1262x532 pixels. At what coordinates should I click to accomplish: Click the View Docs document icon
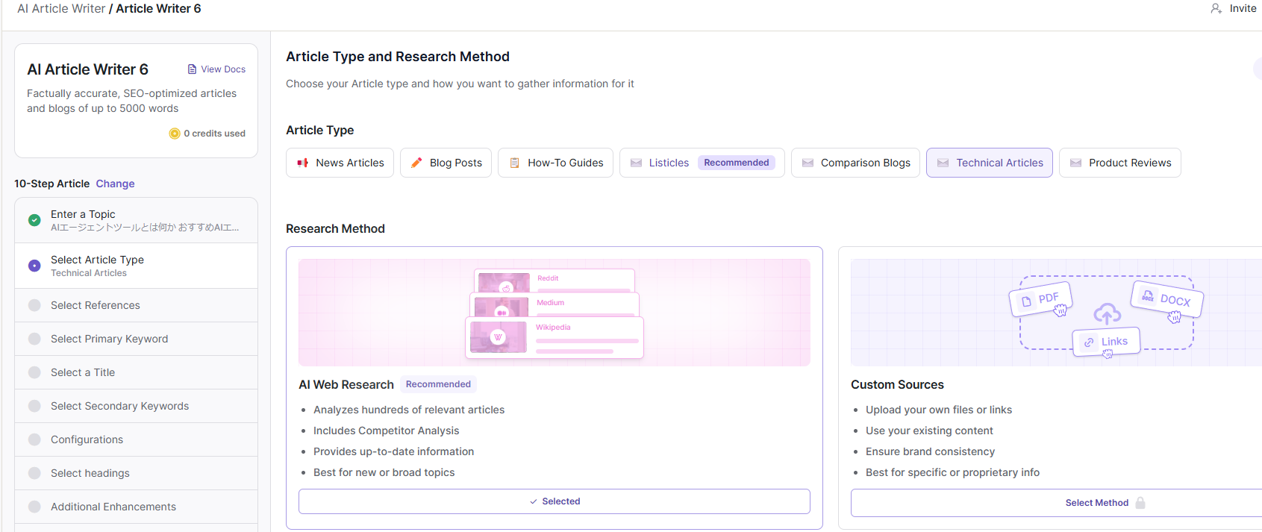192,69
